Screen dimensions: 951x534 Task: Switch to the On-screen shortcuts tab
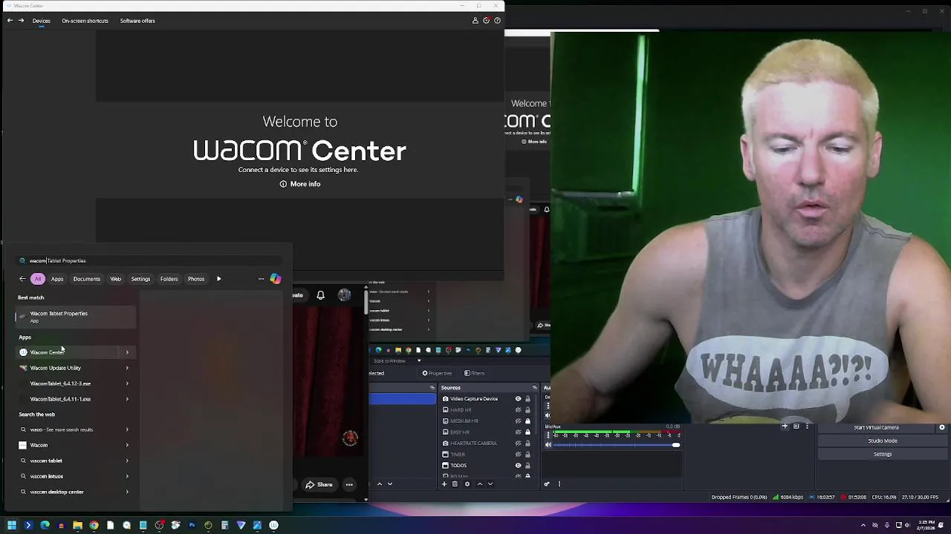coord(85,21)
